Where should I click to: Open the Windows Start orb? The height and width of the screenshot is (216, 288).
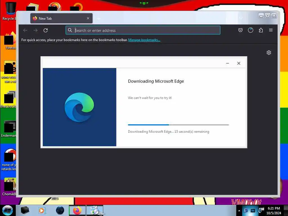click(x=8, y=210)
